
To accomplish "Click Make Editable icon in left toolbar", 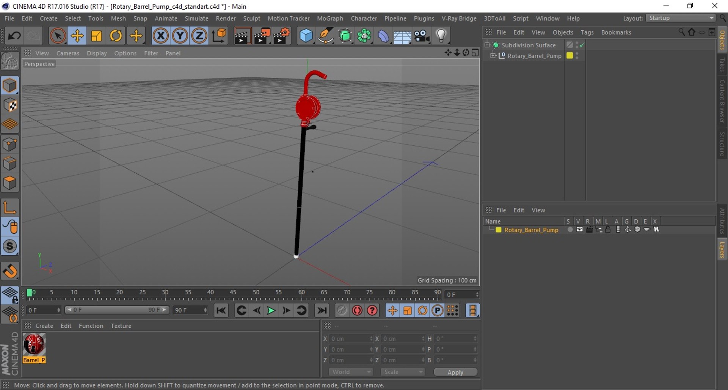I will tap(10, 61).
